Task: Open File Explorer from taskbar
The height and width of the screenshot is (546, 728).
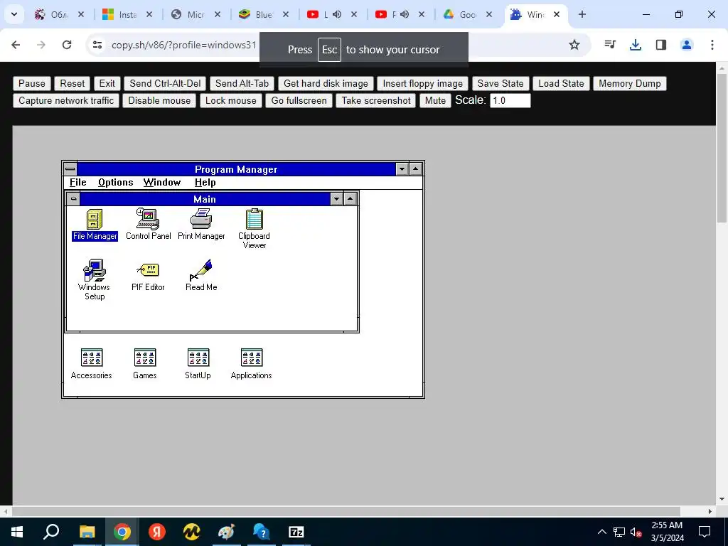Action: [x=87, y=532]
